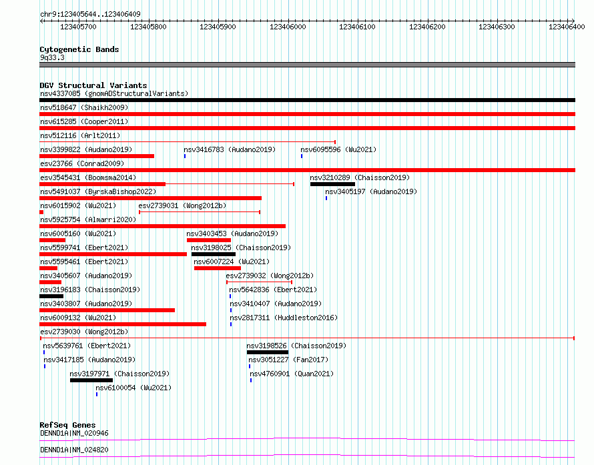This screenshot has width=594, height=465.
Task: Click the Cytogenetic Bands track title
Action: 79,49
